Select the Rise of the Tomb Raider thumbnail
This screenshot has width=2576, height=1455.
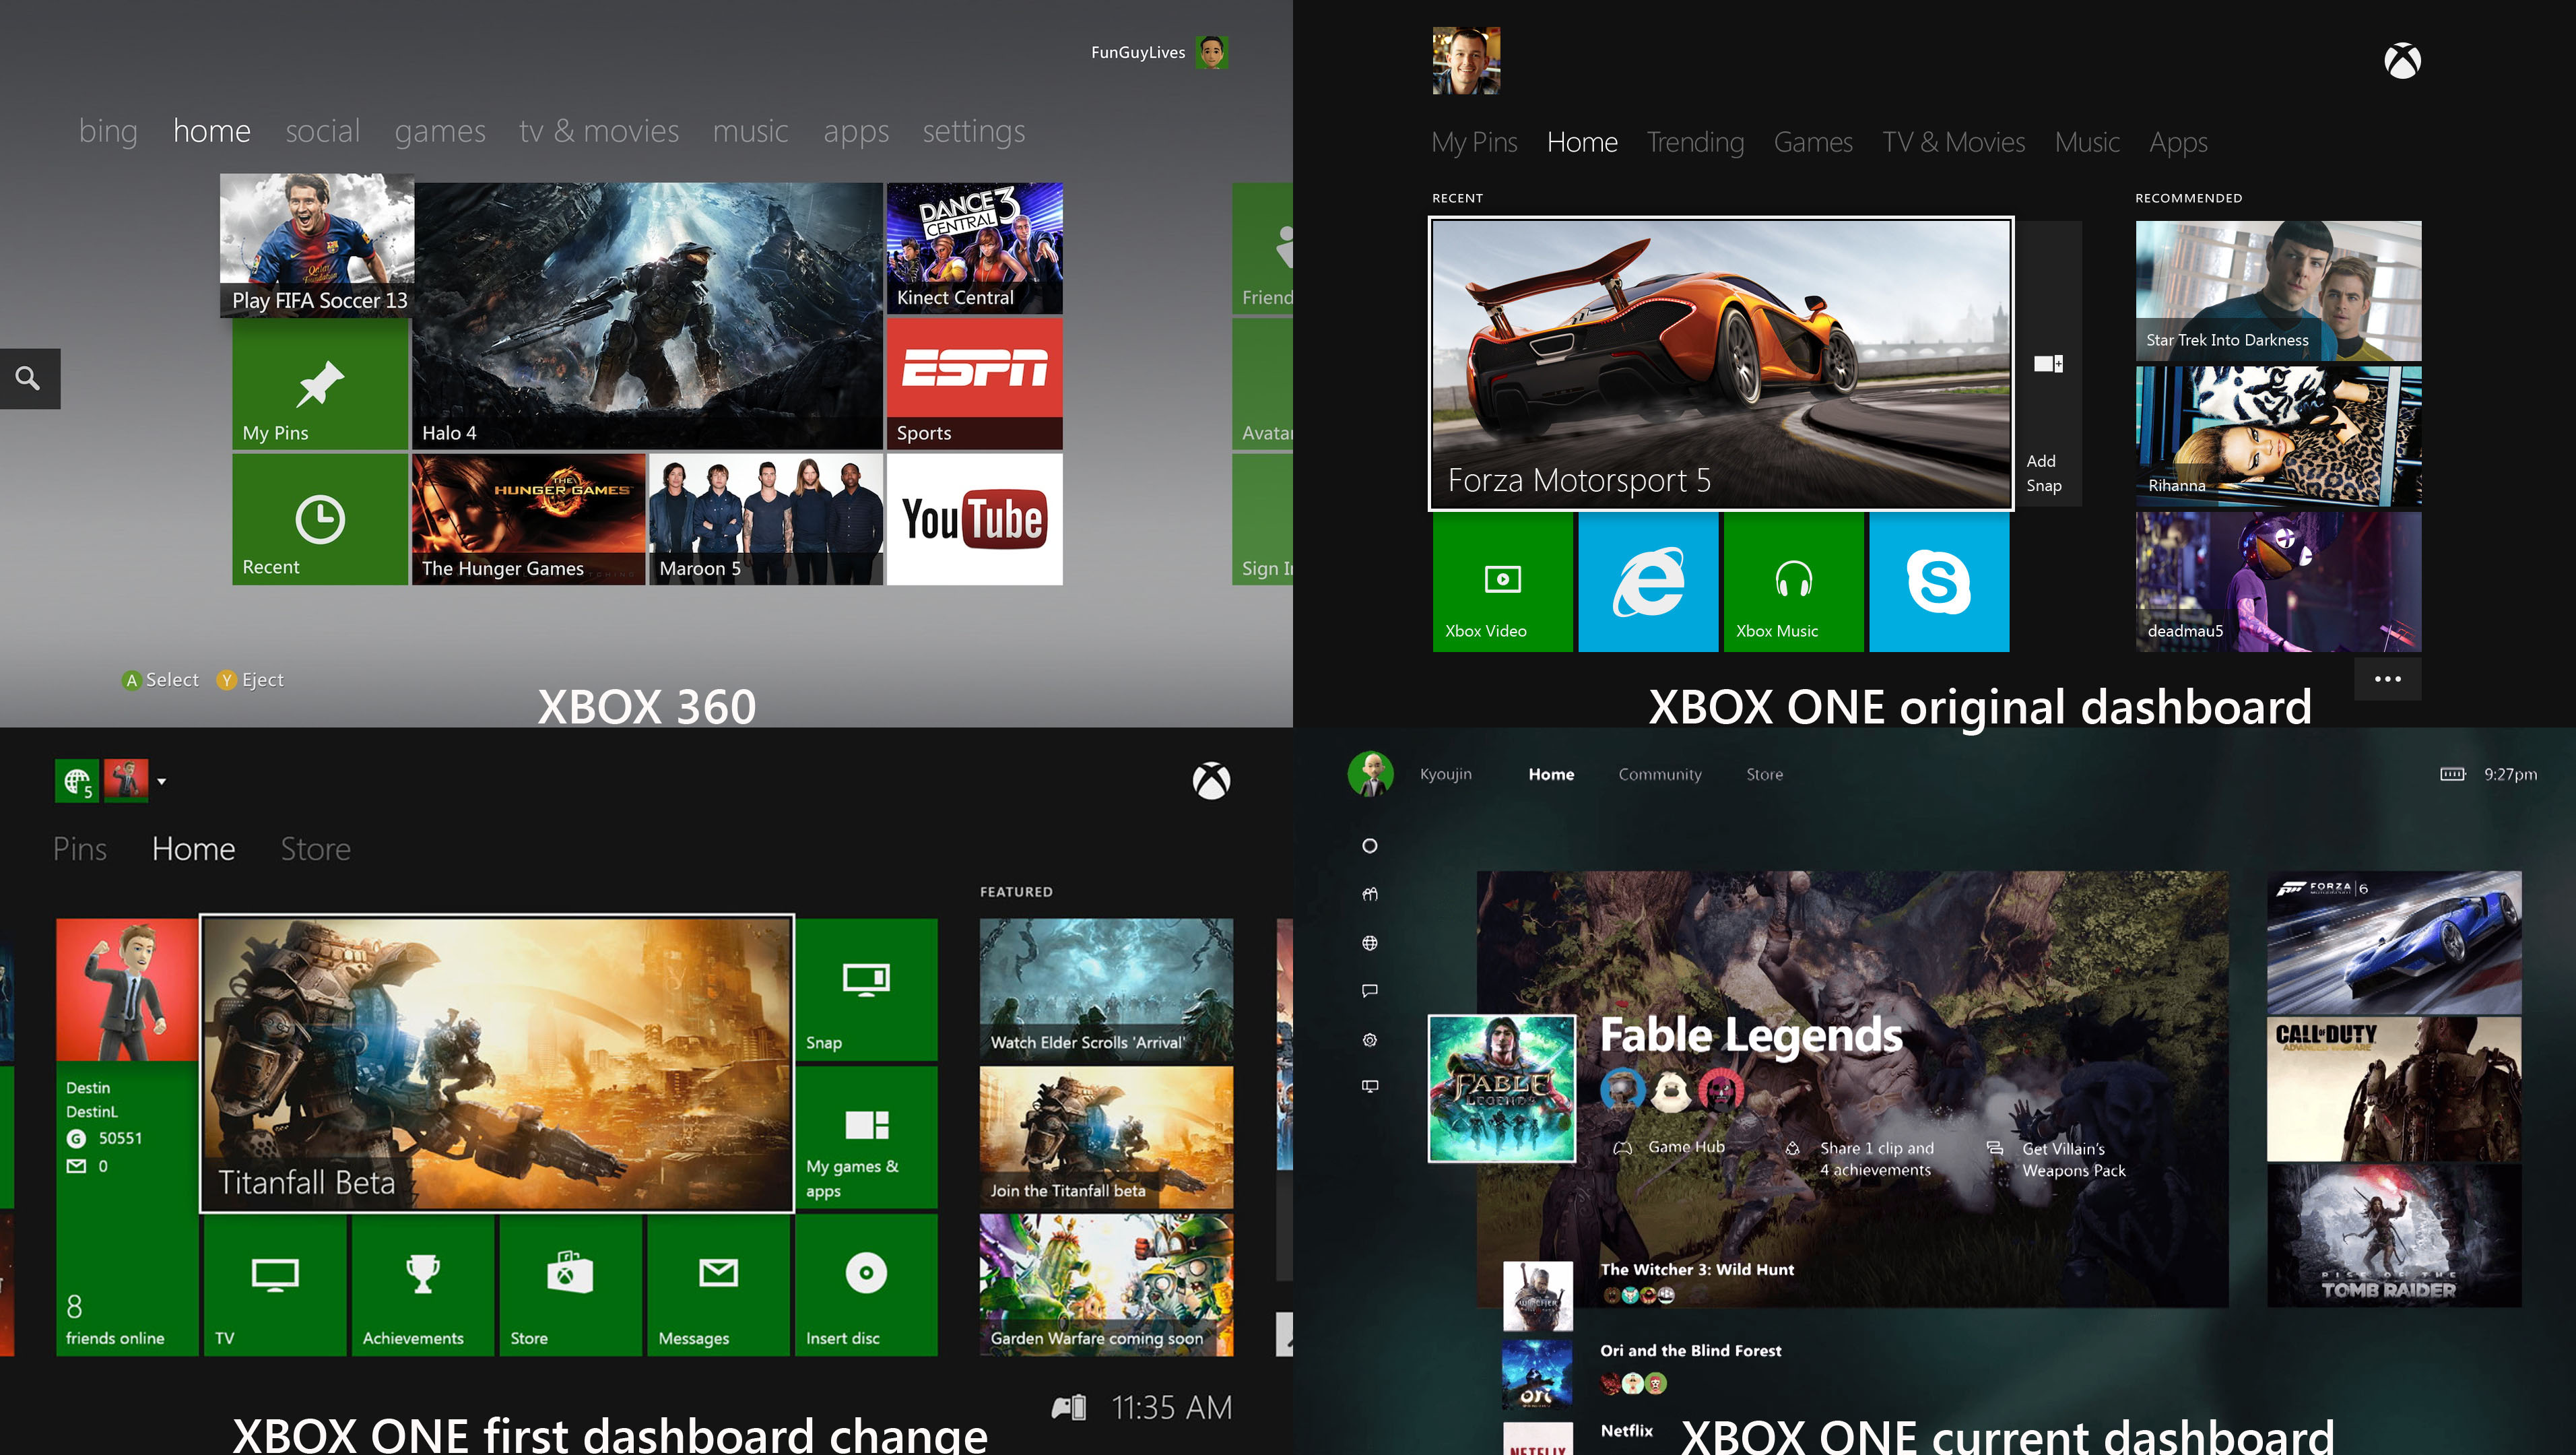(x=2393, y=1235)
